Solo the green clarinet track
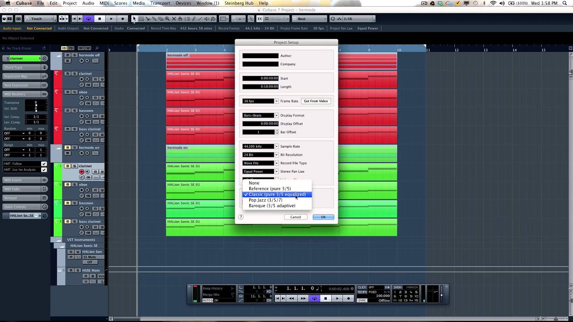 pos(74,166)
